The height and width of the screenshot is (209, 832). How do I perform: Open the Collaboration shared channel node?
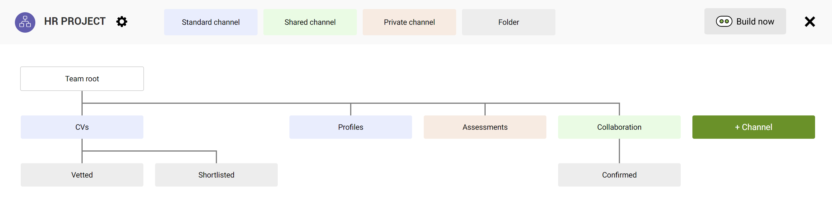point(619,127)
